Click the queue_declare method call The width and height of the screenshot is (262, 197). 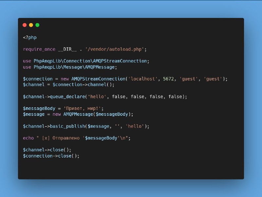click(67, 97)
